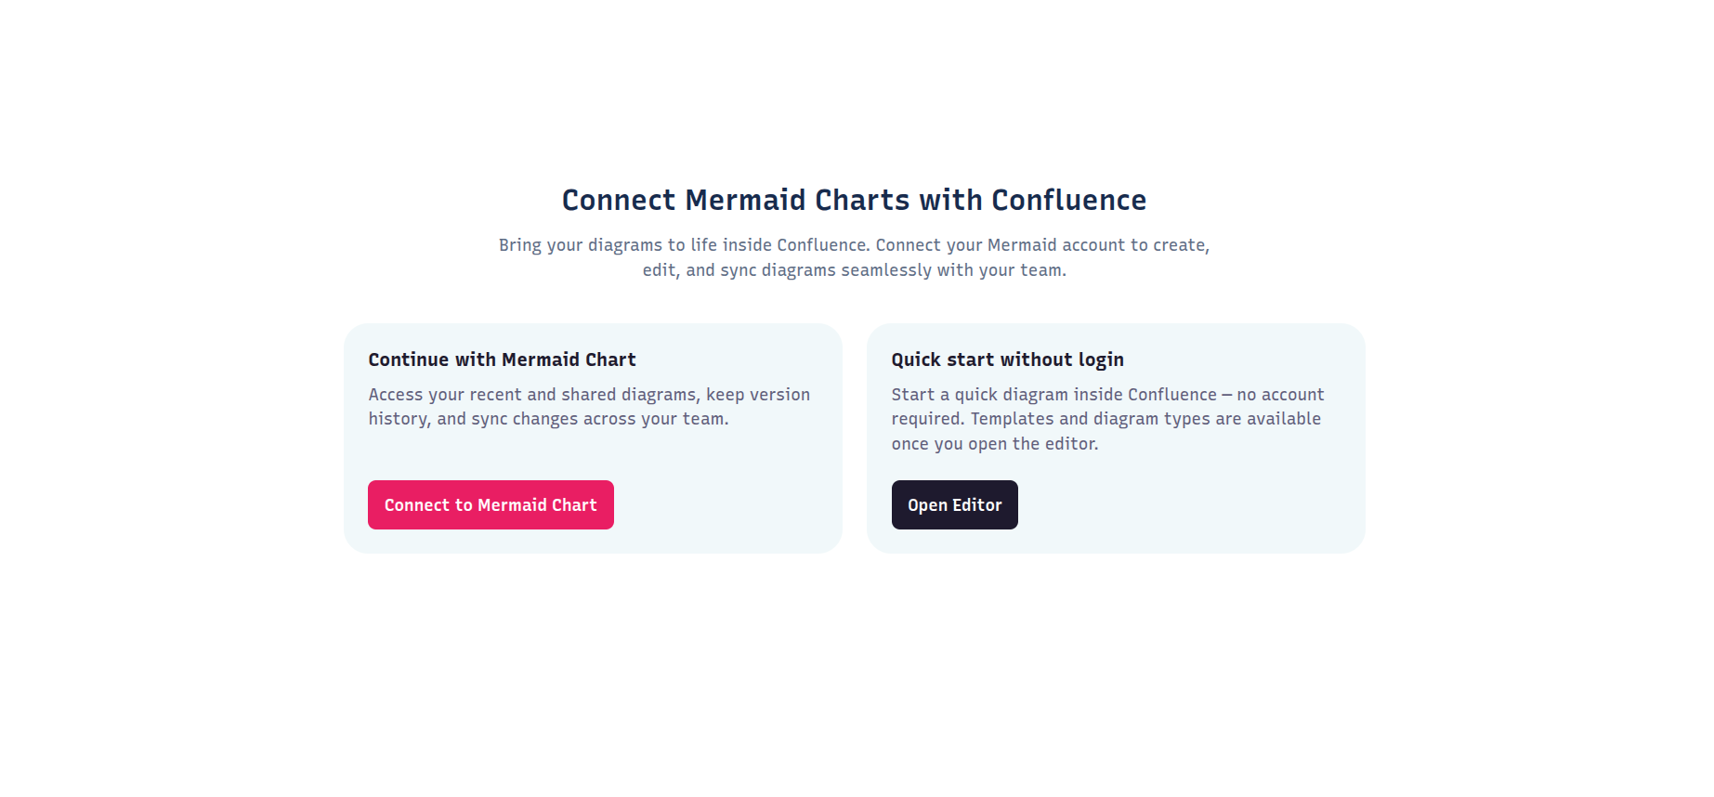The height and width of the screenshot is (797, 1714).
Task: Select the 'Continue with Mermaid Chart' card title
Action: (502, 360)
